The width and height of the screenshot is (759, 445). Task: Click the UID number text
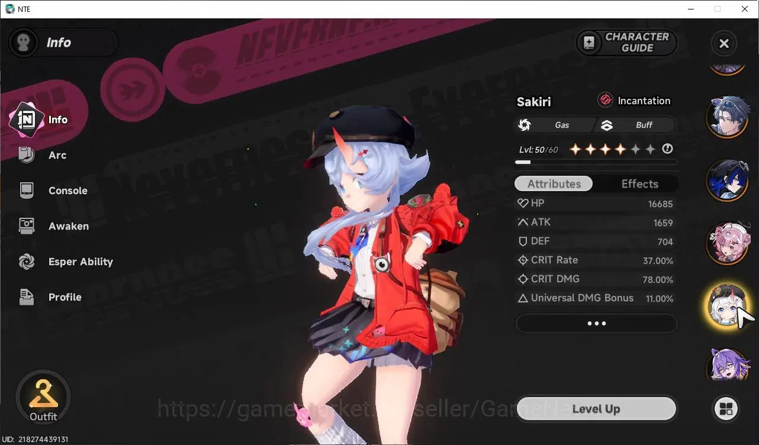tap(36, 440)
